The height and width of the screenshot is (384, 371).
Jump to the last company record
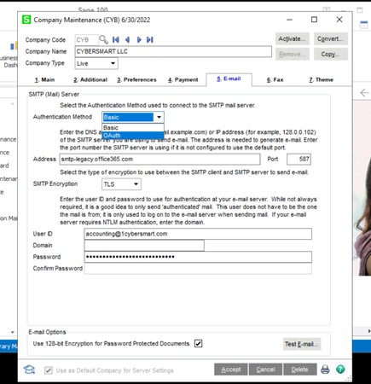pyautogui.click(x=150, y=39)
